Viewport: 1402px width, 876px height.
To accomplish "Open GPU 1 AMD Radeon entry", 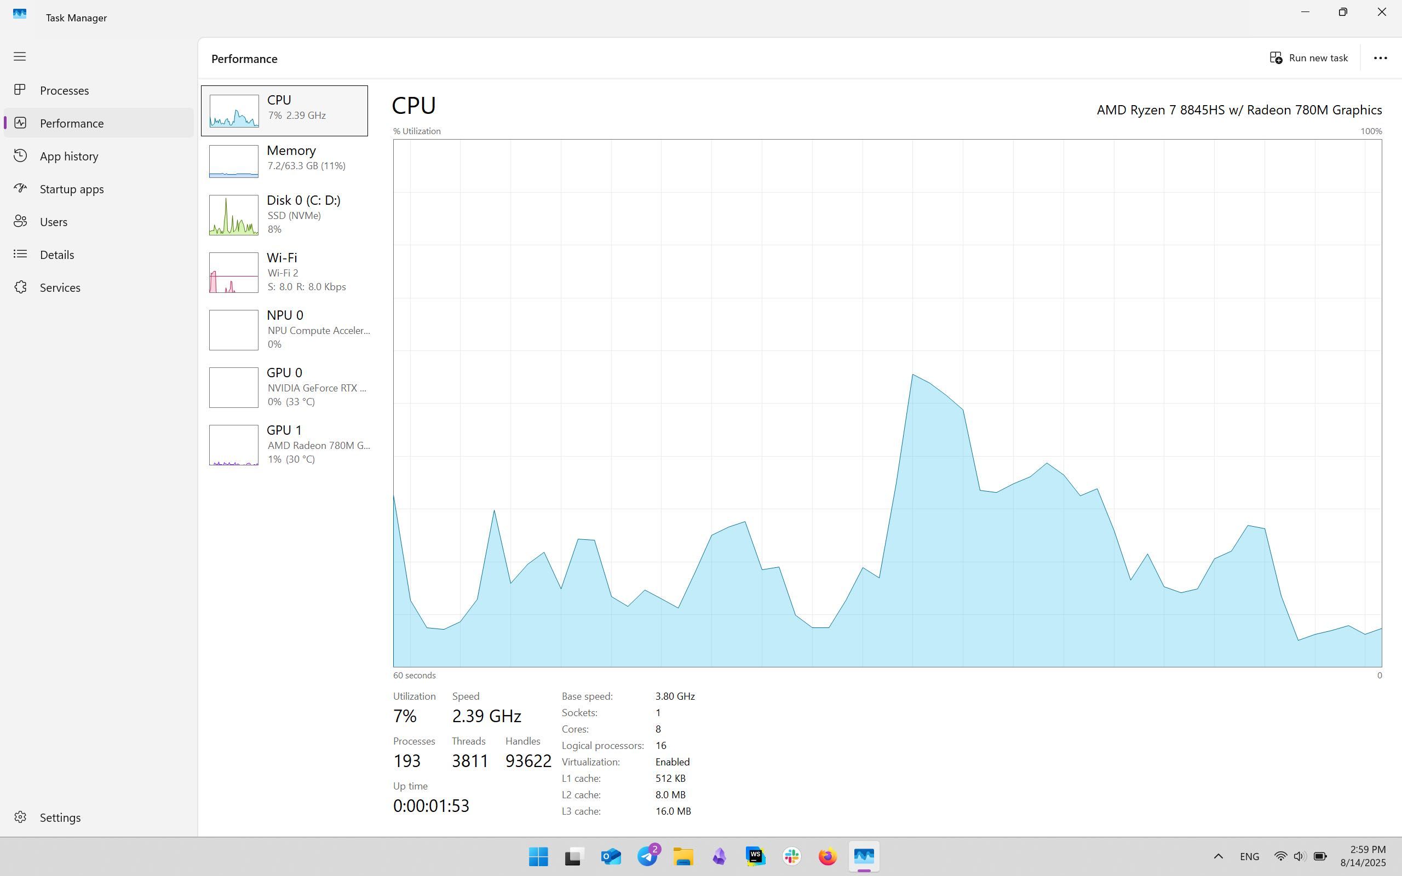I will tap(284, 445).
